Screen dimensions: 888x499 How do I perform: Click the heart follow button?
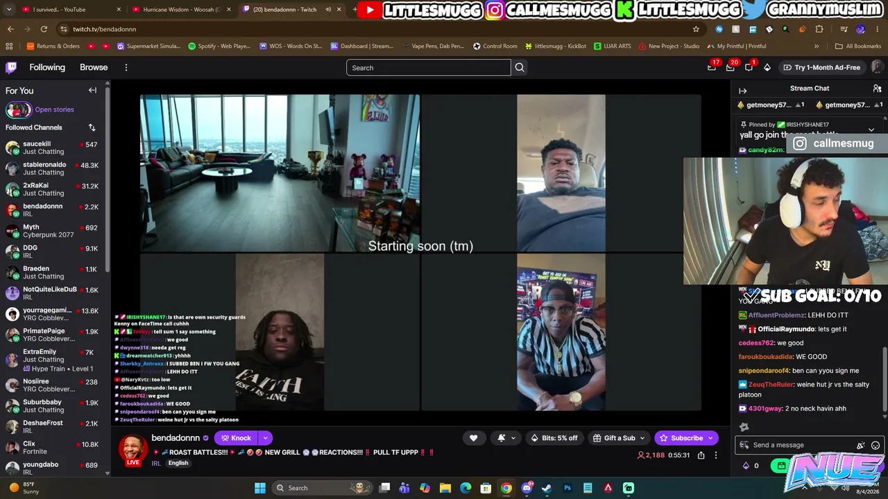click(473, 438)
